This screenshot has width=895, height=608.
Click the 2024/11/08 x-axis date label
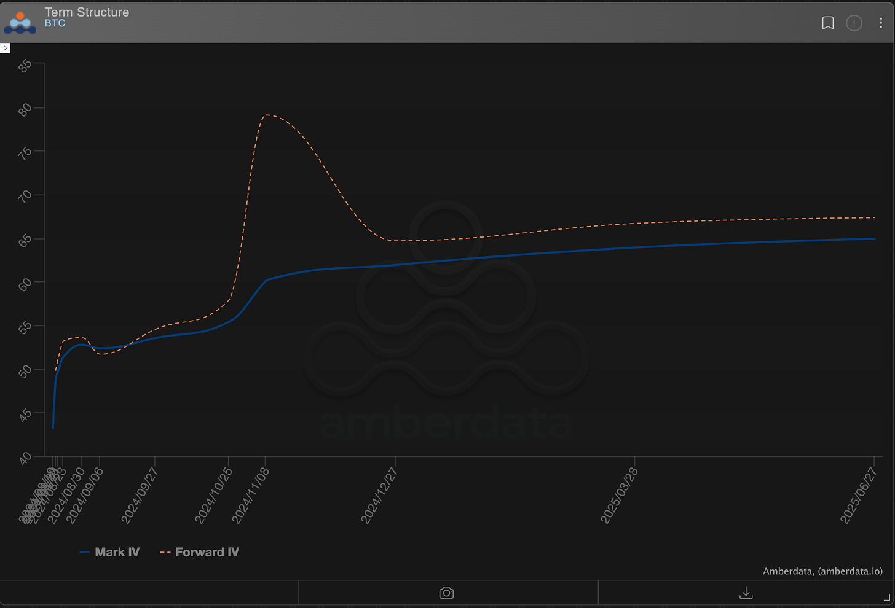tap(251, 495)
